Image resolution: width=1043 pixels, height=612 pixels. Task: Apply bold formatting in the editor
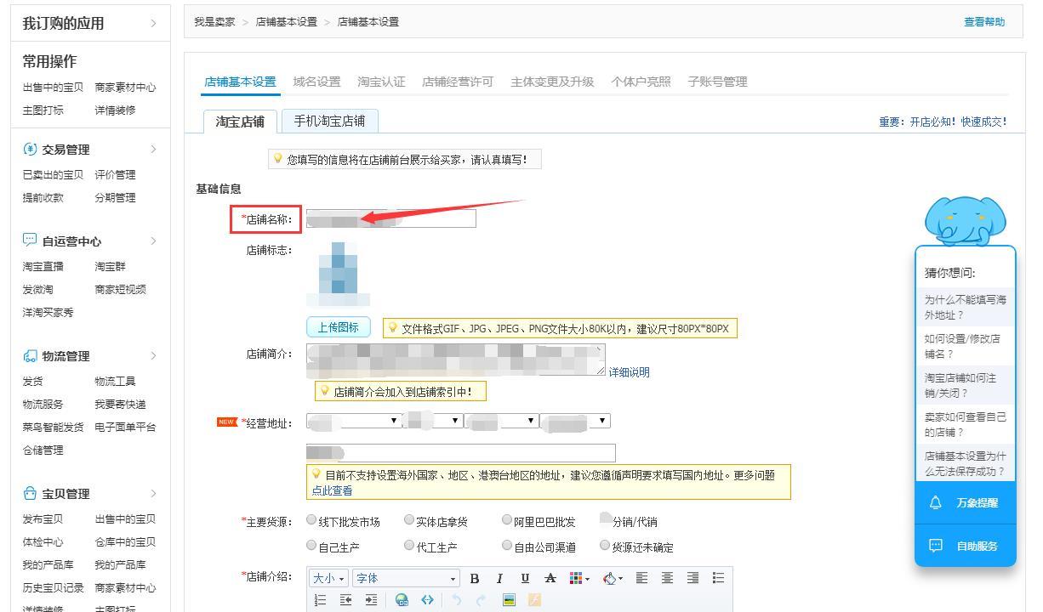point(475,578)
